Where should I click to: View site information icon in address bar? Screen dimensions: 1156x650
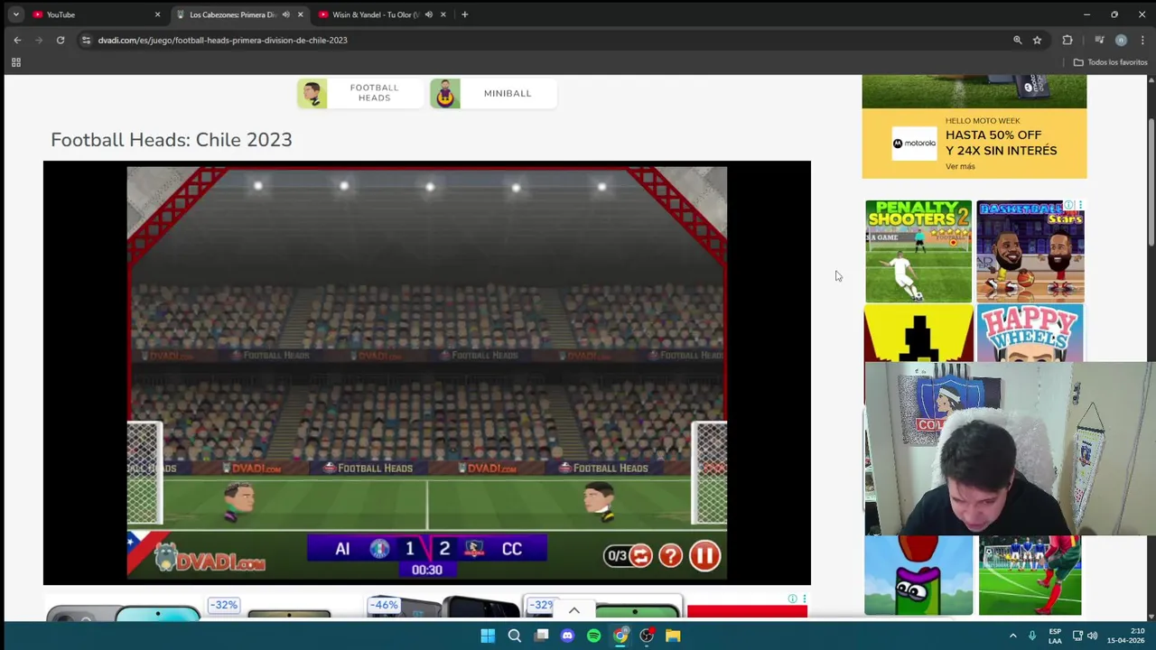click(x=86, y=40)
